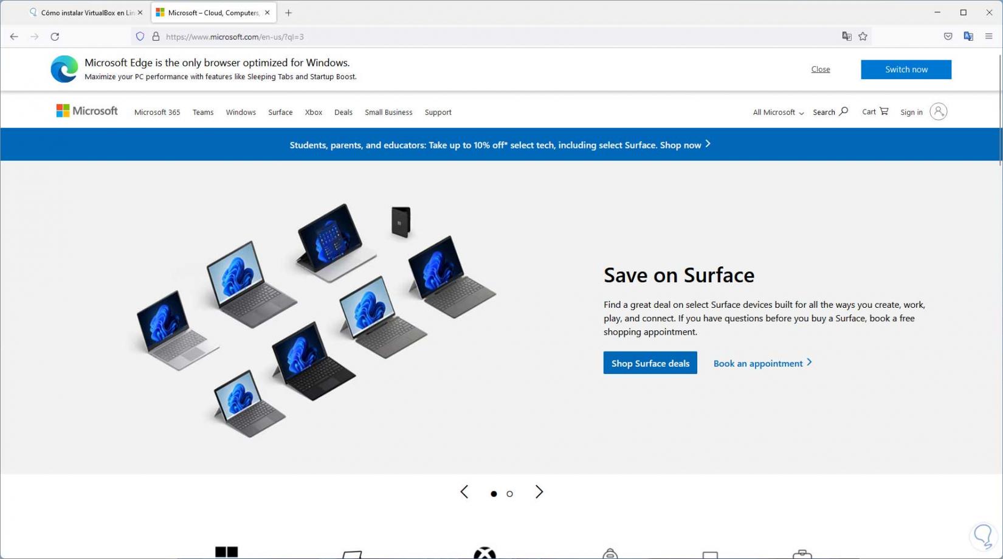Open Small Business in the navigation

click(388, 113)
